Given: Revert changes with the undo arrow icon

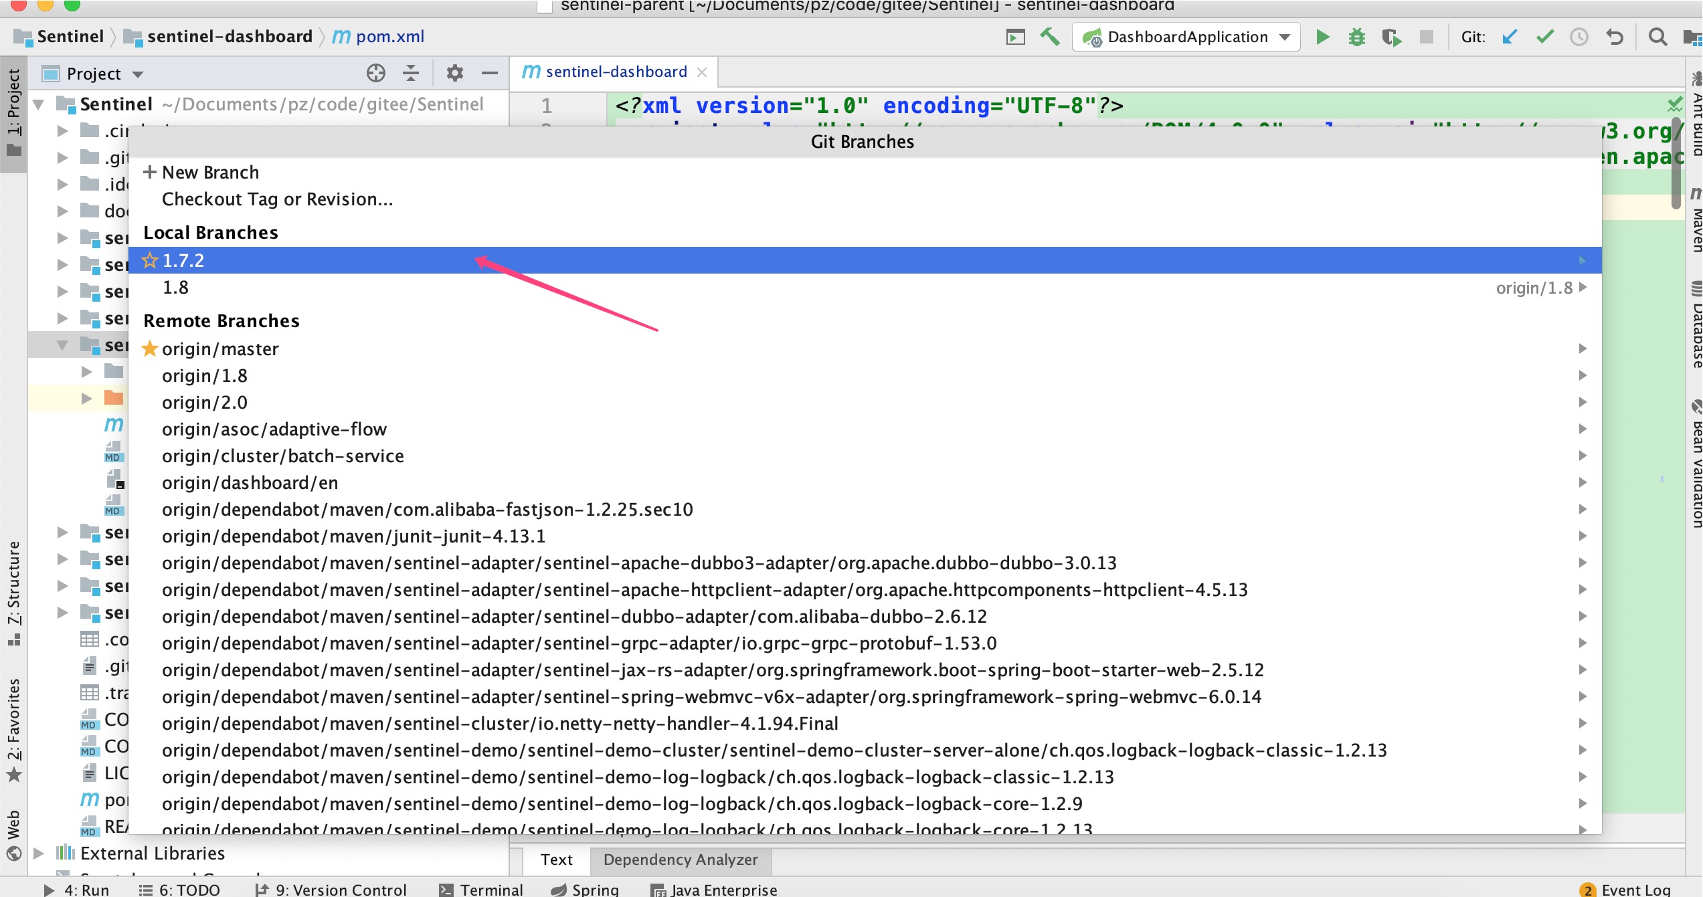Looking at the screenshot, I should (x=1615, y=37).
